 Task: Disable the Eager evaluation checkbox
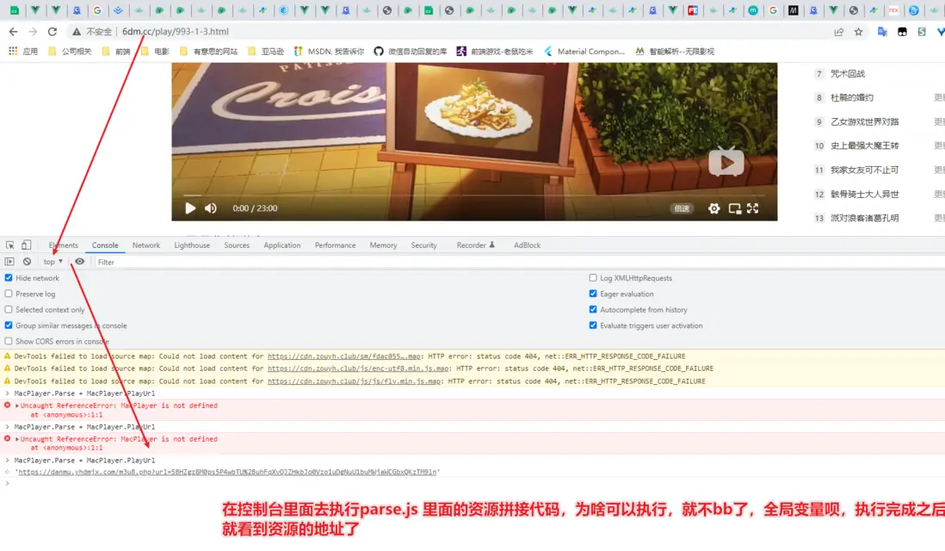[593, 294]
